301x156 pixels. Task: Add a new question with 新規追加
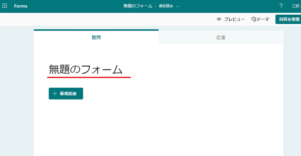[x=66, y=94]
